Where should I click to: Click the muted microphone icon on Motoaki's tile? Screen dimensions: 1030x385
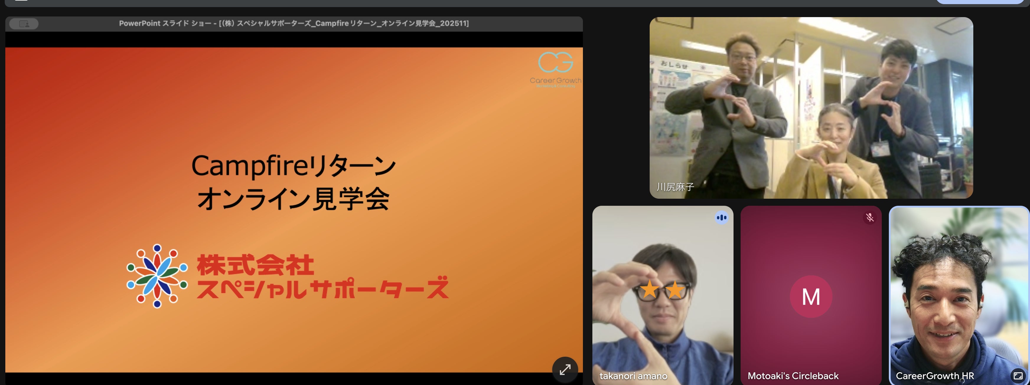click(870, 218)
